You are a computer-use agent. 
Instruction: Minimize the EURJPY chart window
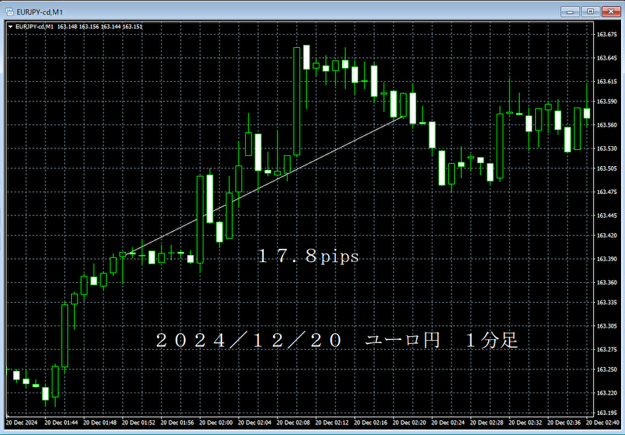click(570, 12)
